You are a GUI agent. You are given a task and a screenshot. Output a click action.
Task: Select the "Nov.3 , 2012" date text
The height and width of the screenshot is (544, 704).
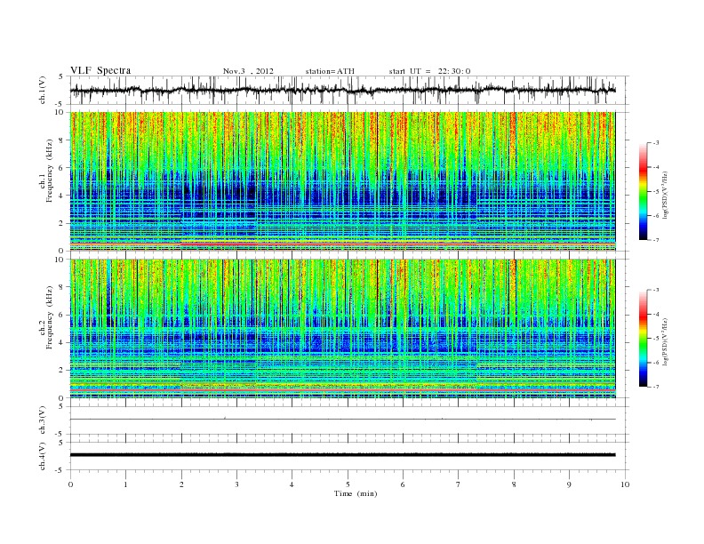(x=248, y=71)
